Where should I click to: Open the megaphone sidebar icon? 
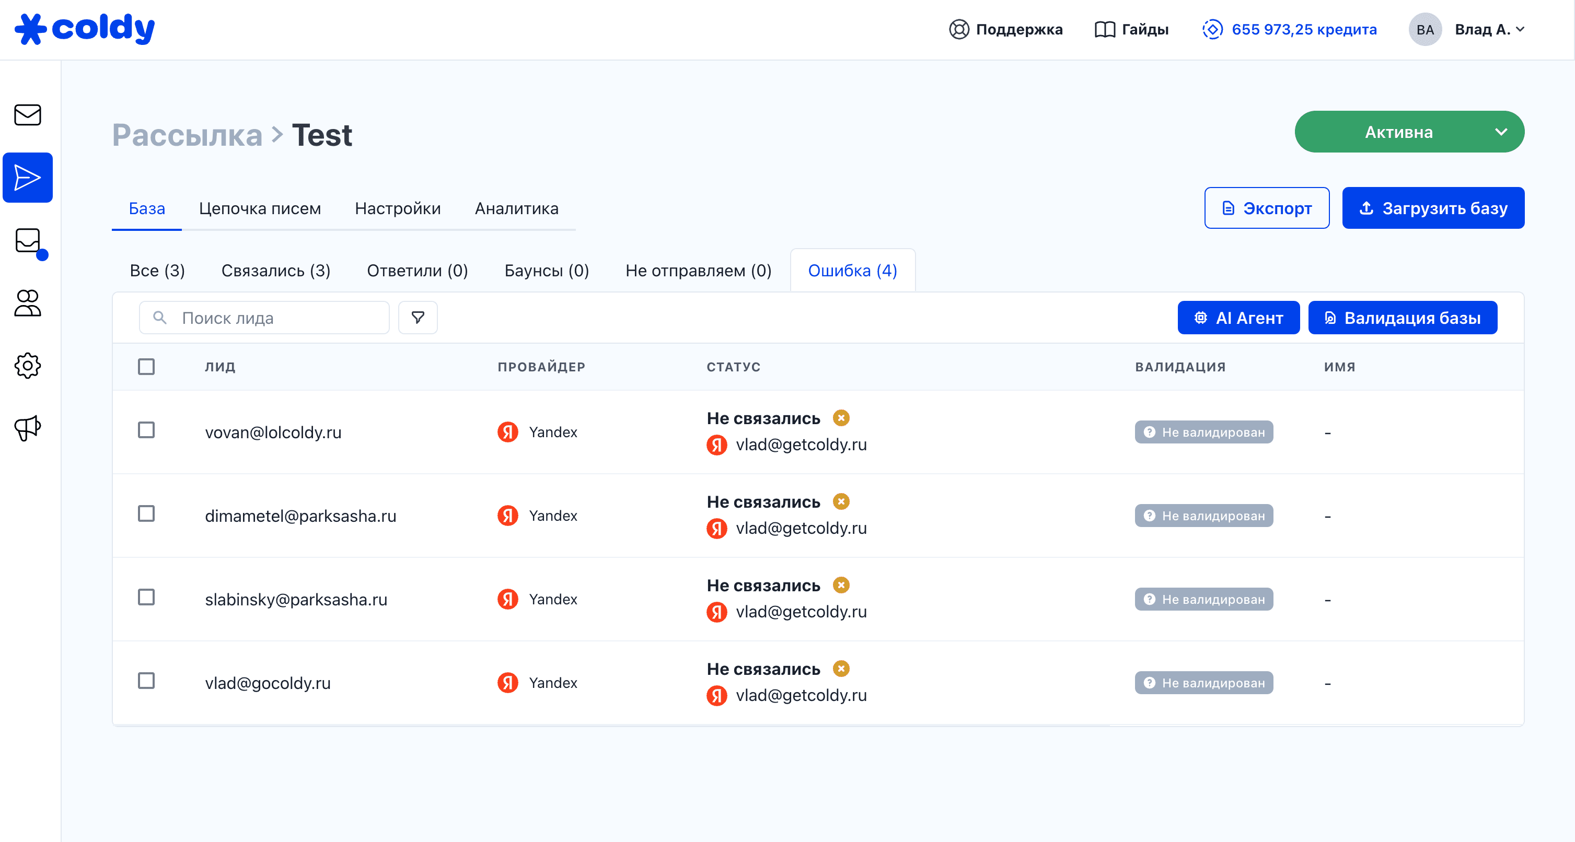click(x=28, y=428)
